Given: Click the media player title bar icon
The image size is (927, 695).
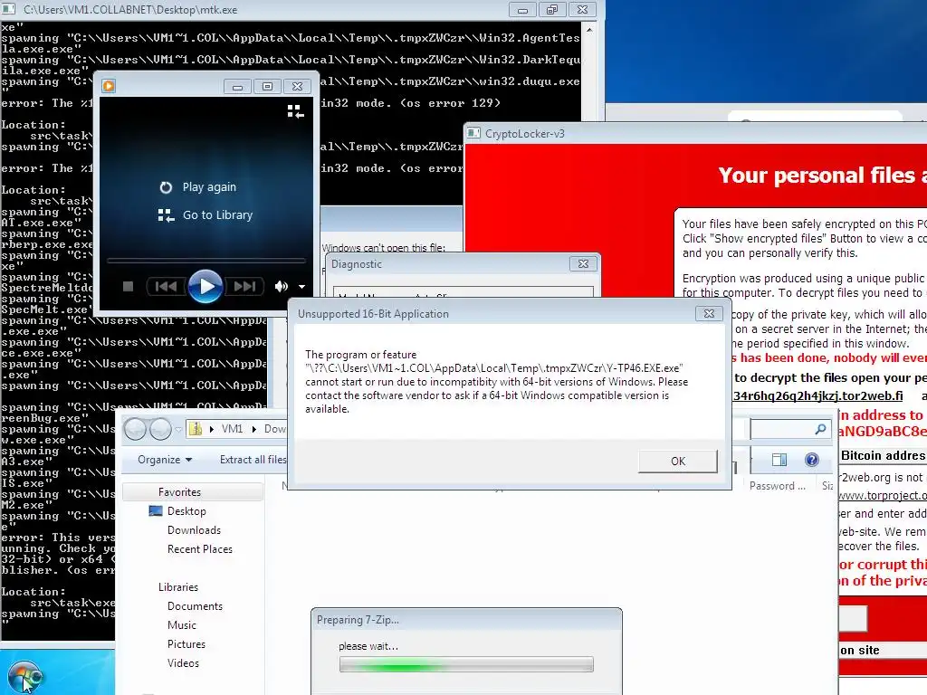Looking at the screenshot, I should click(x=109, y=86).
